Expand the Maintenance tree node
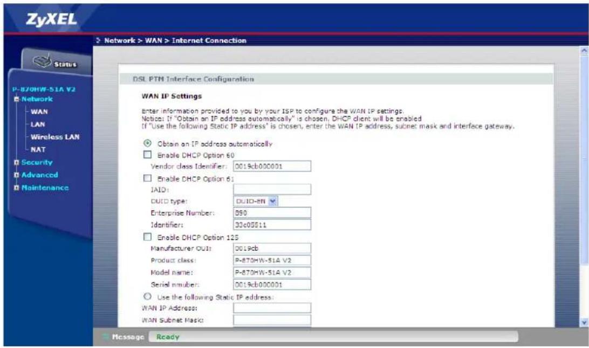The width and height of the screenshot is (589, 348). point(17,187)
